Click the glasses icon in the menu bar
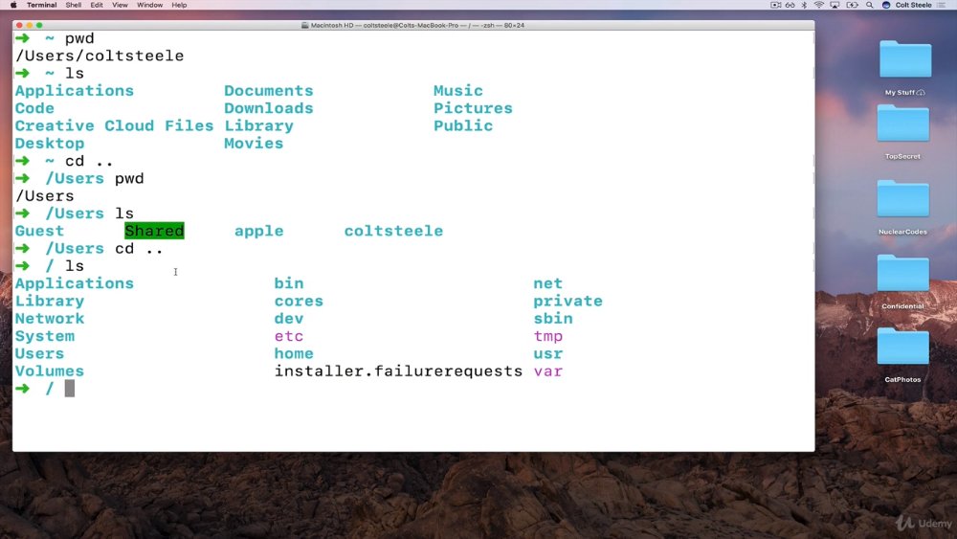957x539 pixels. pyautogui.click(x=790, y=5)
